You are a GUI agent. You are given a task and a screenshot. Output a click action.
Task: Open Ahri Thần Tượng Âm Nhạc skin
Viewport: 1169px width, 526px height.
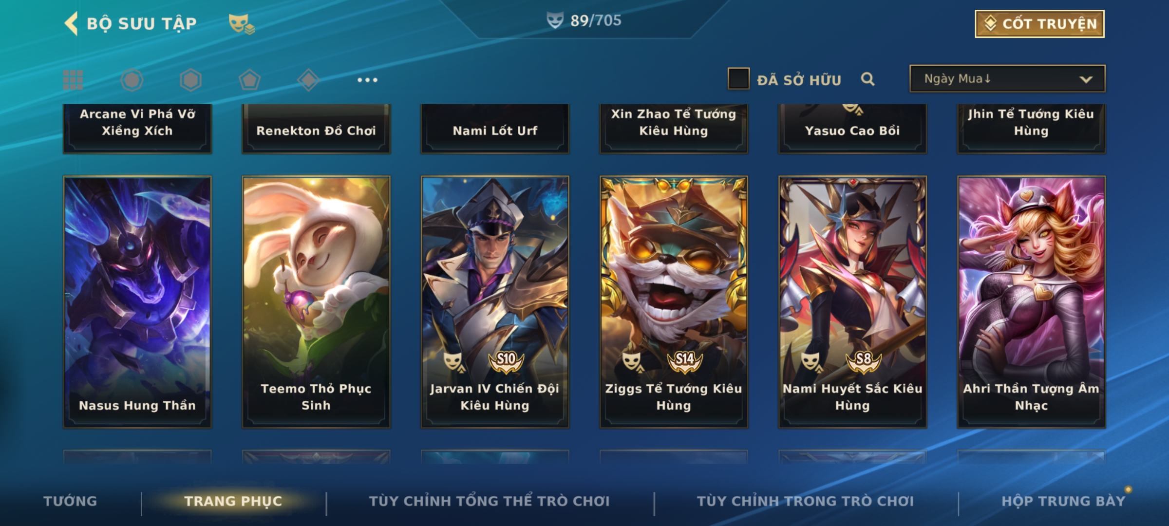1031,302
